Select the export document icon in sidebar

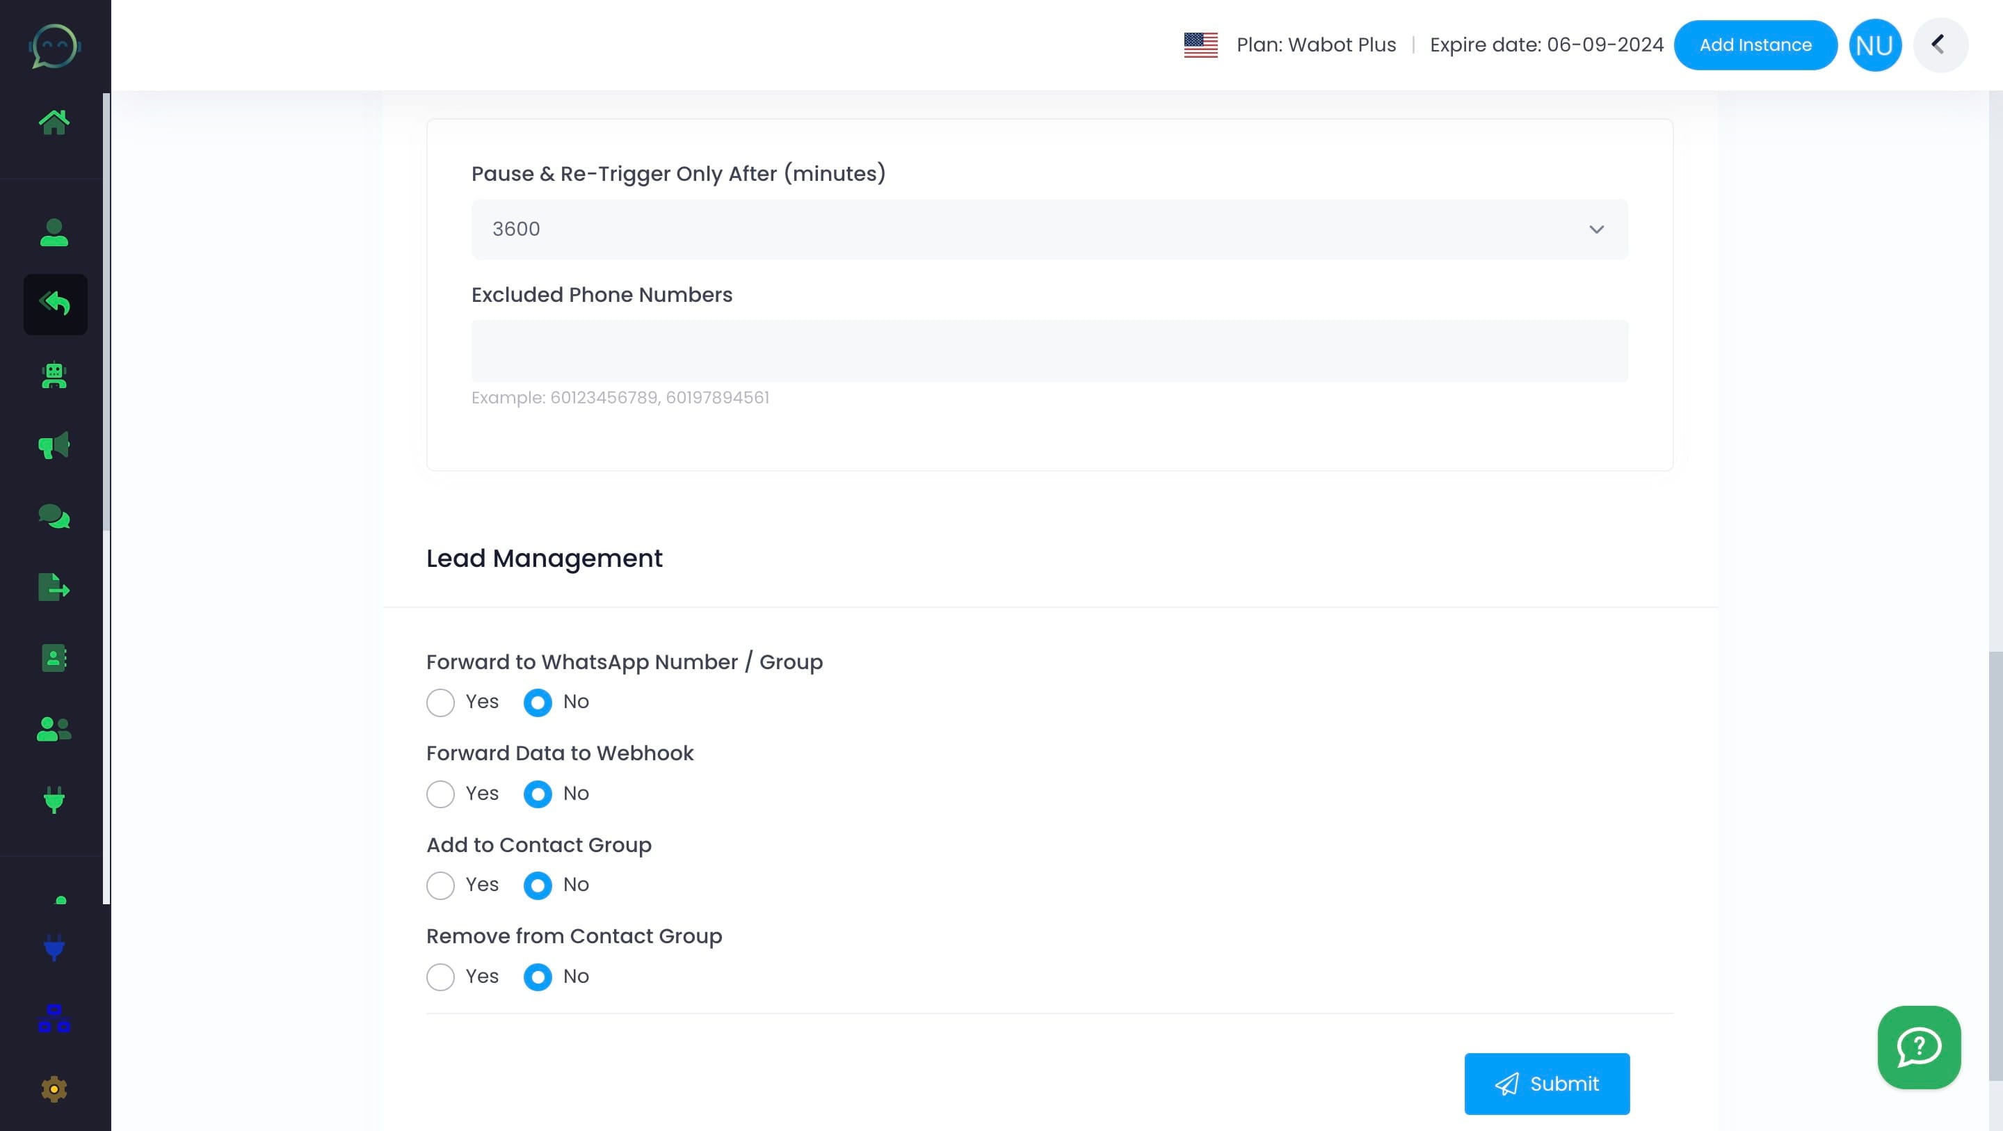click(x=54, y=588)
